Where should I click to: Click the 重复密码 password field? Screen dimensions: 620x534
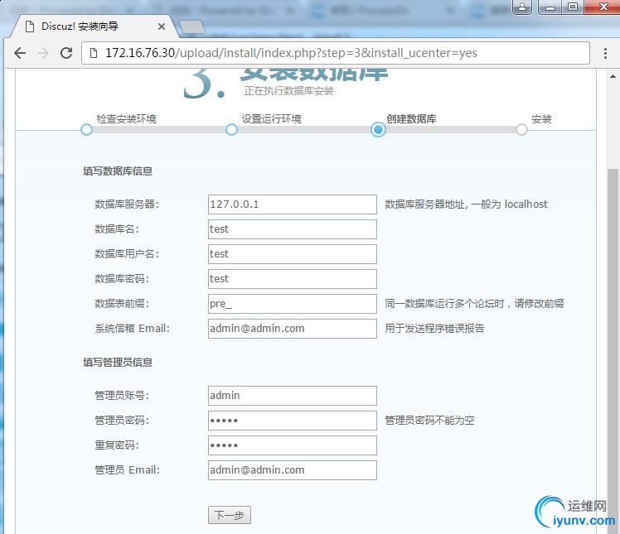[x=293, y=445]
